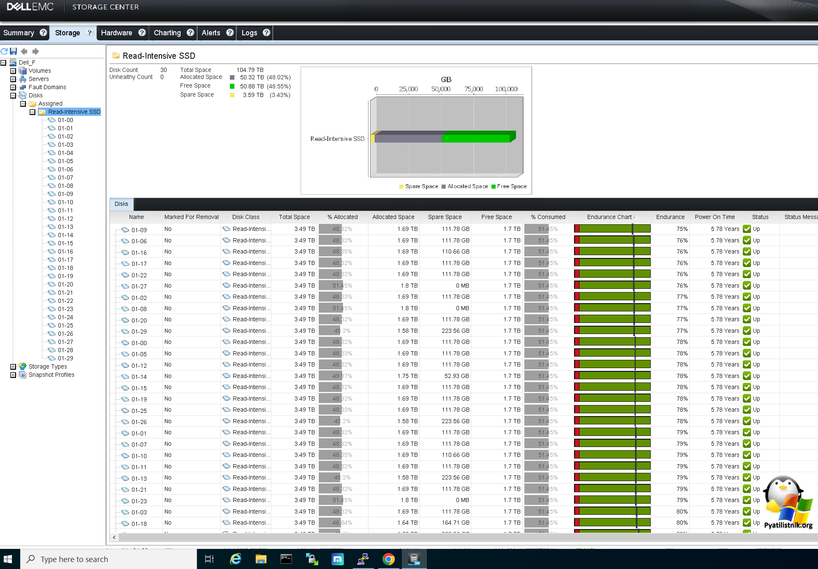Open Task View on taskbar

click(209, 559)
